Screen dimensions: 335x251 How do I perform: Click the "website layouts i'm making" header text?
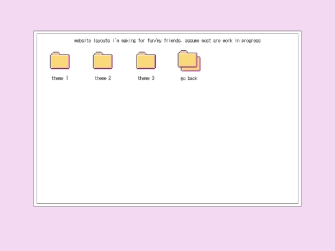coord(105,40)
